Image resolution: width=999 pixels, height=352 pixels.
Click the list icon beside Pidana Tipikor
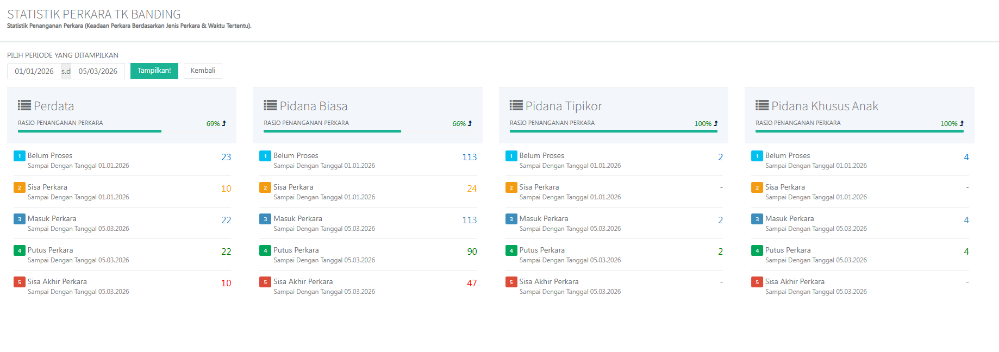coord(516,105)
